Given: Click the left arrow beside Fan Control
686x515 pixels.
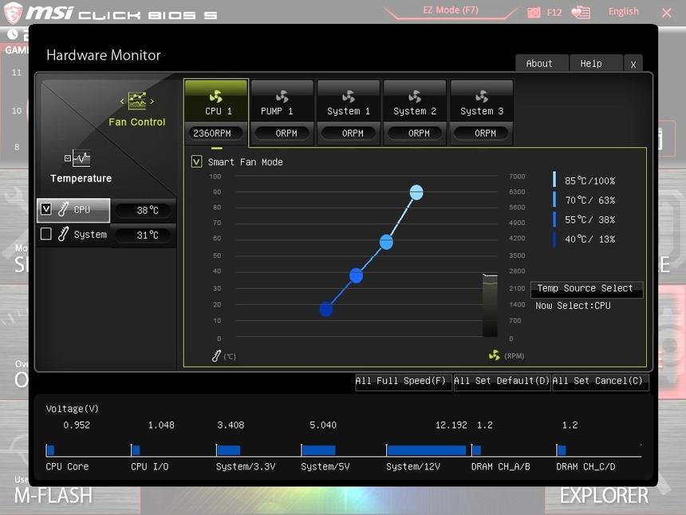Looking at the screenshot, I should tap(122, 101).
